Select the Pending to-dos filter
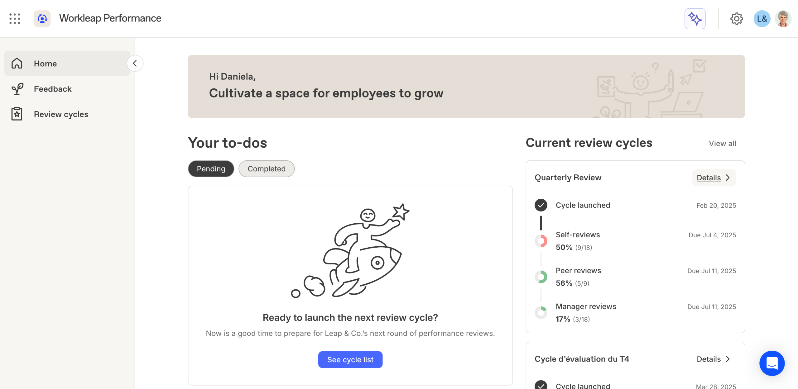Viewport: 798px width, 389px height. point(211,169)
